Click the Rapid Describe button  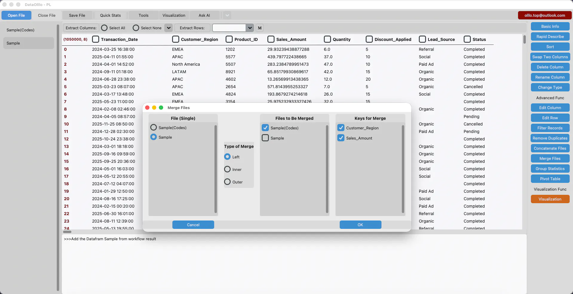pyautogui.click(x=550, y=36)
